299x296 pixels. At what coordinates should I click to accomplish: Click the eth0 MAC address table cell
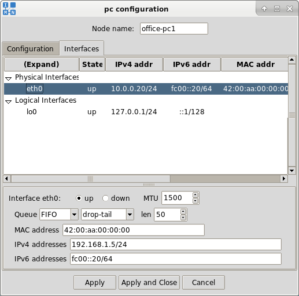pos(256,89)
